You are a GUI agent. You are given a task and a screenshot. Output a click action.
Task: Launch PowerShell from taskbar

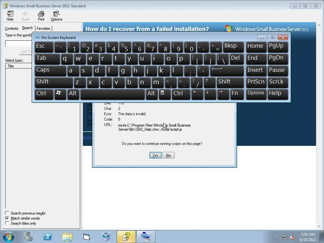(48, 237)
